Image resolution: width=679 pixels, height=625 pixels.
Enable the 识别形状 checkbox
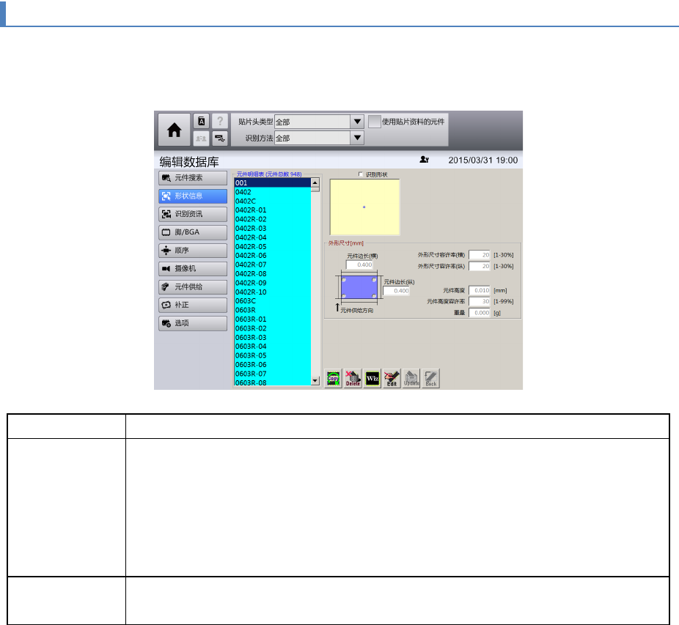[x=360, y=174]
